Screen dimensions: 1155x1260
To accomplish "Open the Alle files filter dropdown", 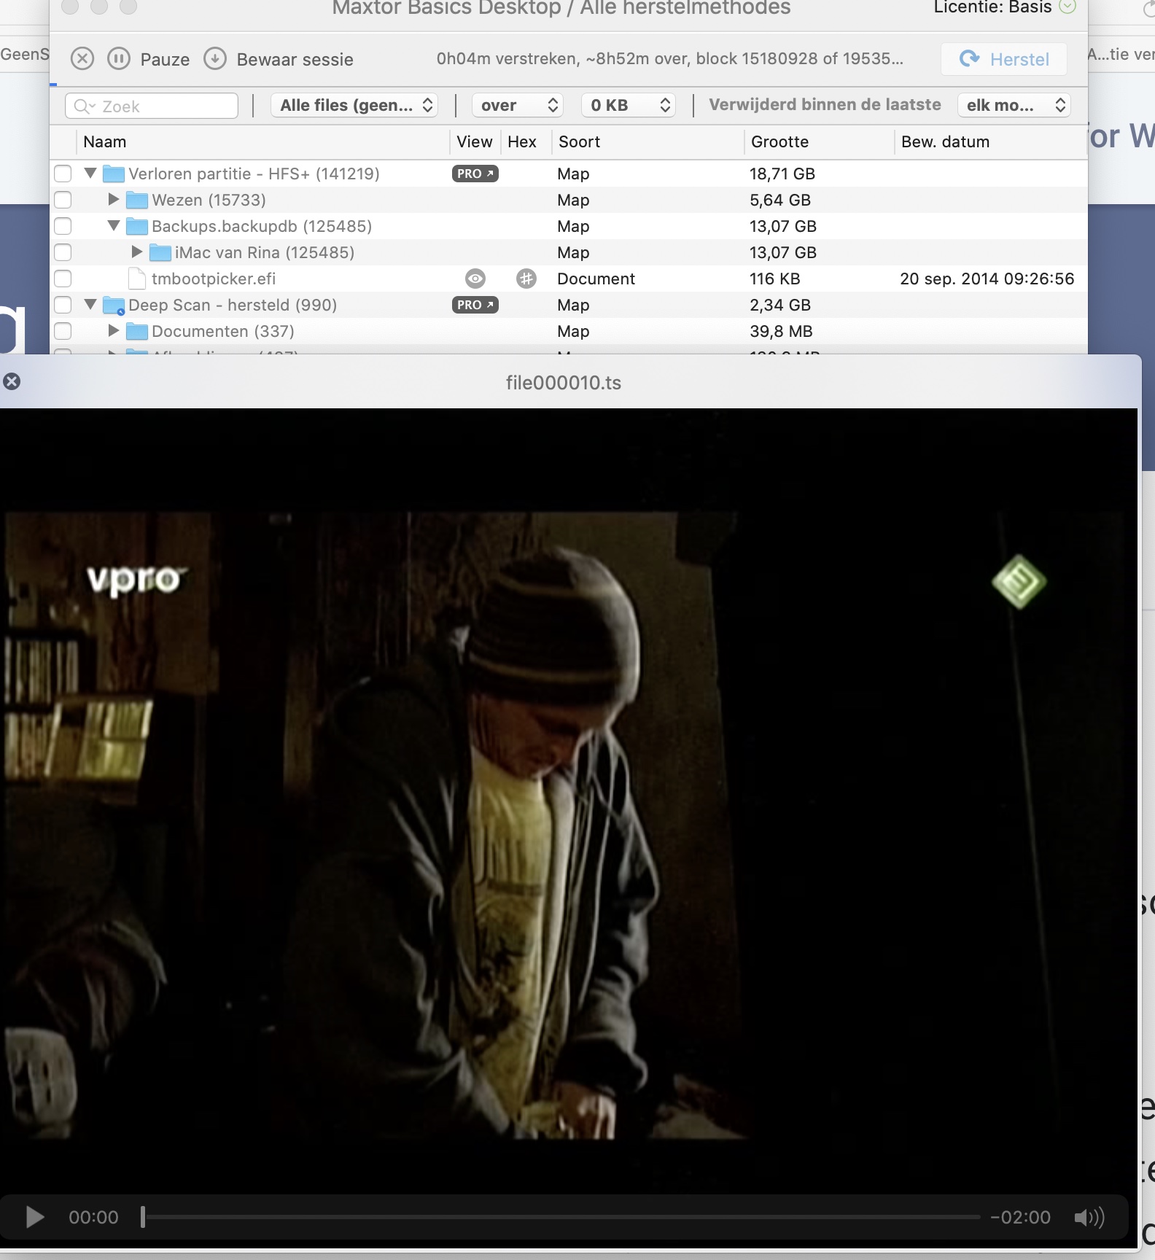I will (x=355, y=105).
